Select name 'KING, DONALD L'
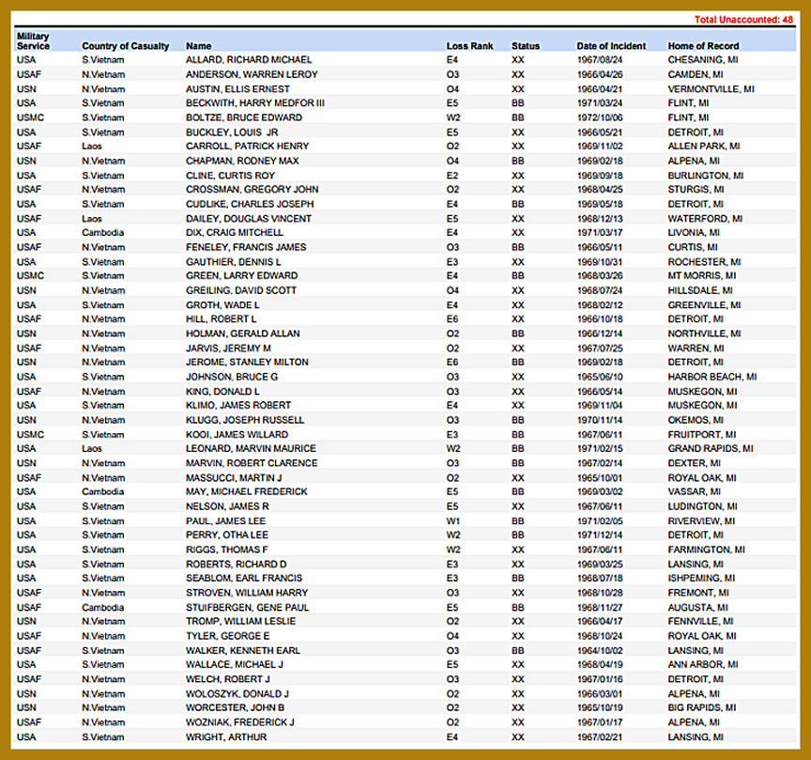811x760 pixels. click(222, 392)
